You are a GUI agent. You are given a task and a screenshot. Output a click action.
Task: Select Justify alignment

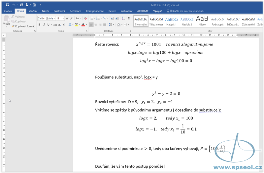pyautogui.click(x=105, y=24)
